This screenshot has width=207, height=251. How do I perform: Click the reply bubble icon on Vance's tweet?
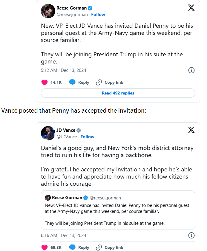click(72, 247)
